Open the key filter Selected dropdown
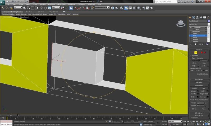This screenshot has height=126, width=211. pos(175,122)
